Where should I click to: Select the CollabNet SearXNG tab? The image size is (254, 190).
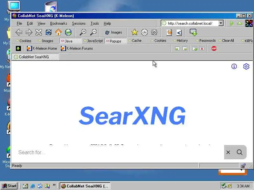pyautogui.click(x=35, y=57)
